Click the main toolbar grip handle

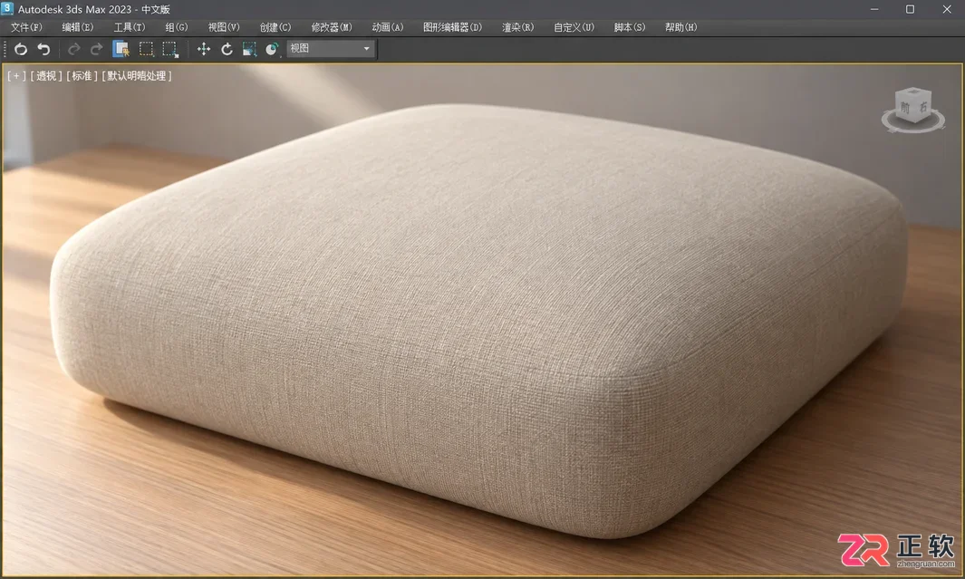click(5, 49)
